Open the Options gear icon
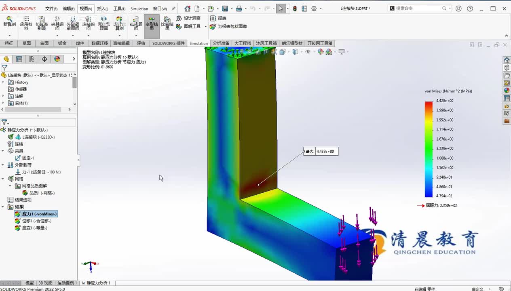 click(314, 8)
